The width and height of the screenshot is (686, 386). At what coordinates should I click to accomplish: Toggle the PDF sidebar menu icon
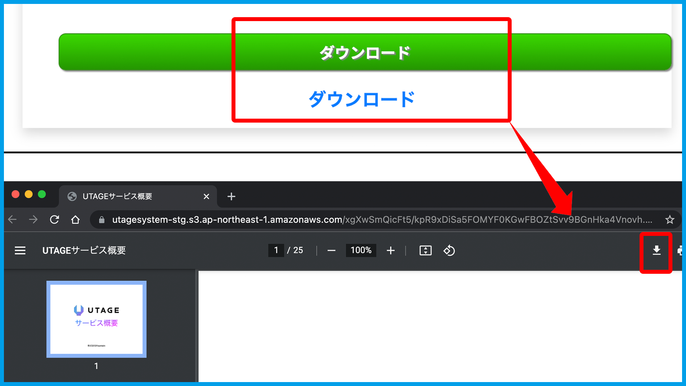(x=20, y=251)
